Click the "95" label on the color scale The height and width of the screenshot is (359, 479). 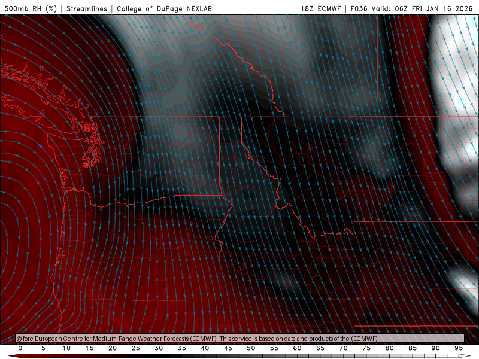coord(459,348)
